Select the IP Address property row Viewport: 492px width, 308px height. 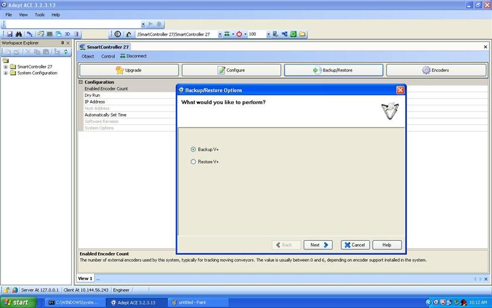click(130, 102)
